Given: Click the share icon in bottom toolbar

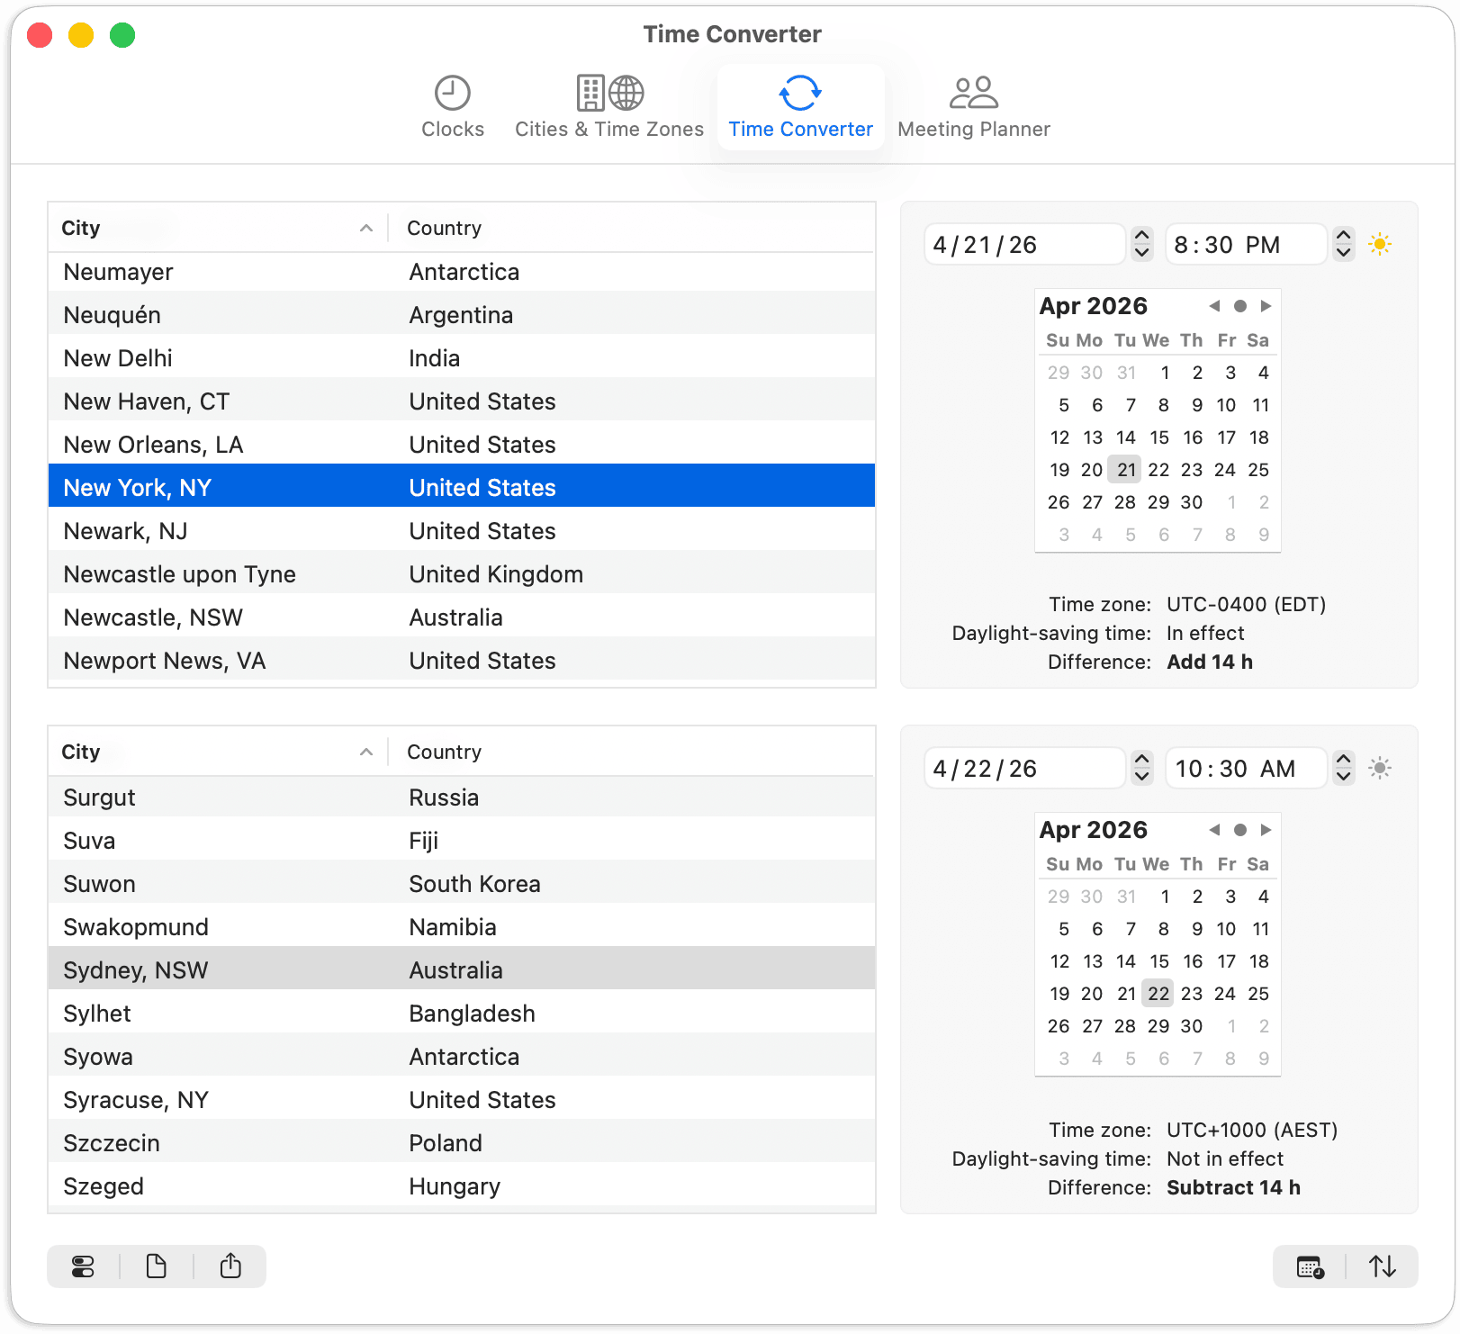Looking at the screenshot, I should pyautogui.click(x=230, y=1266).
